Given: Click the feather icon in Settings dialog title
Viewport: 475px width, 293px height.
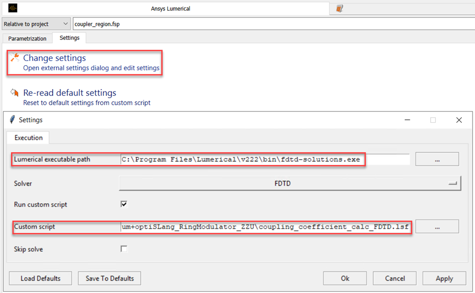Looking at the screenshot, I should (x=12, y=120).
